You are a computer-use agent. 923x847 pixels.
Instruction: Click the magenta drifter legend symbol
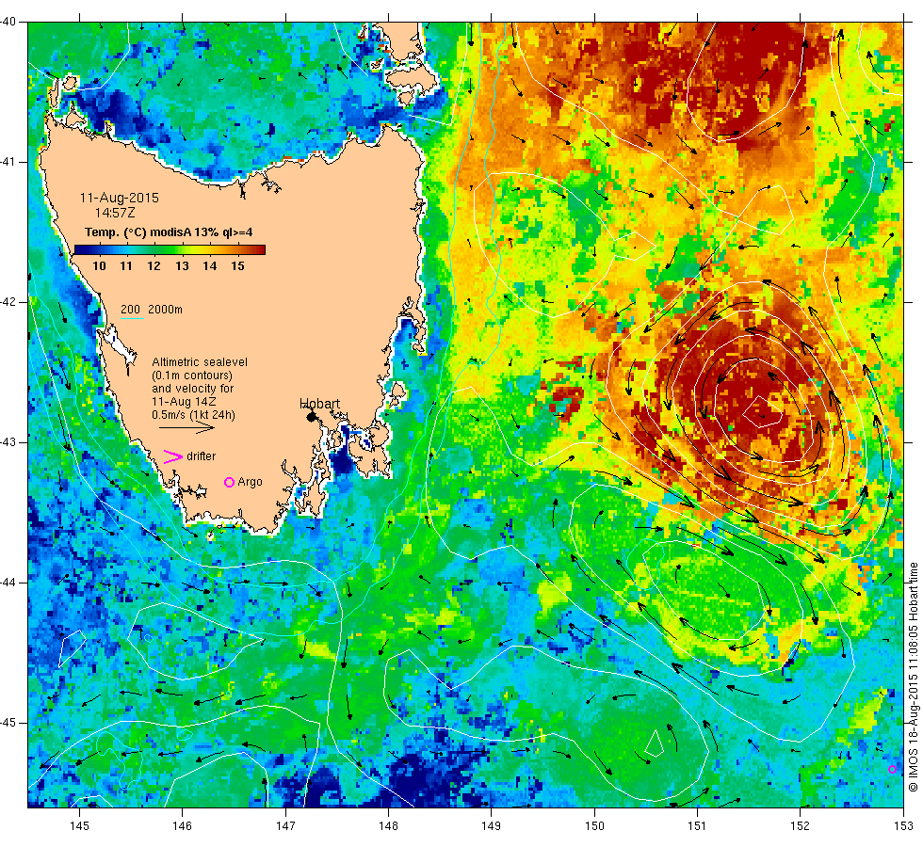click(173, 456)
